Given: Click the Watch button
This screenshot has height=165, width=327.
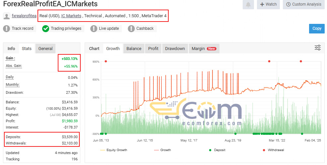Looking at the screenshot, I should click(x=268, y=4).
